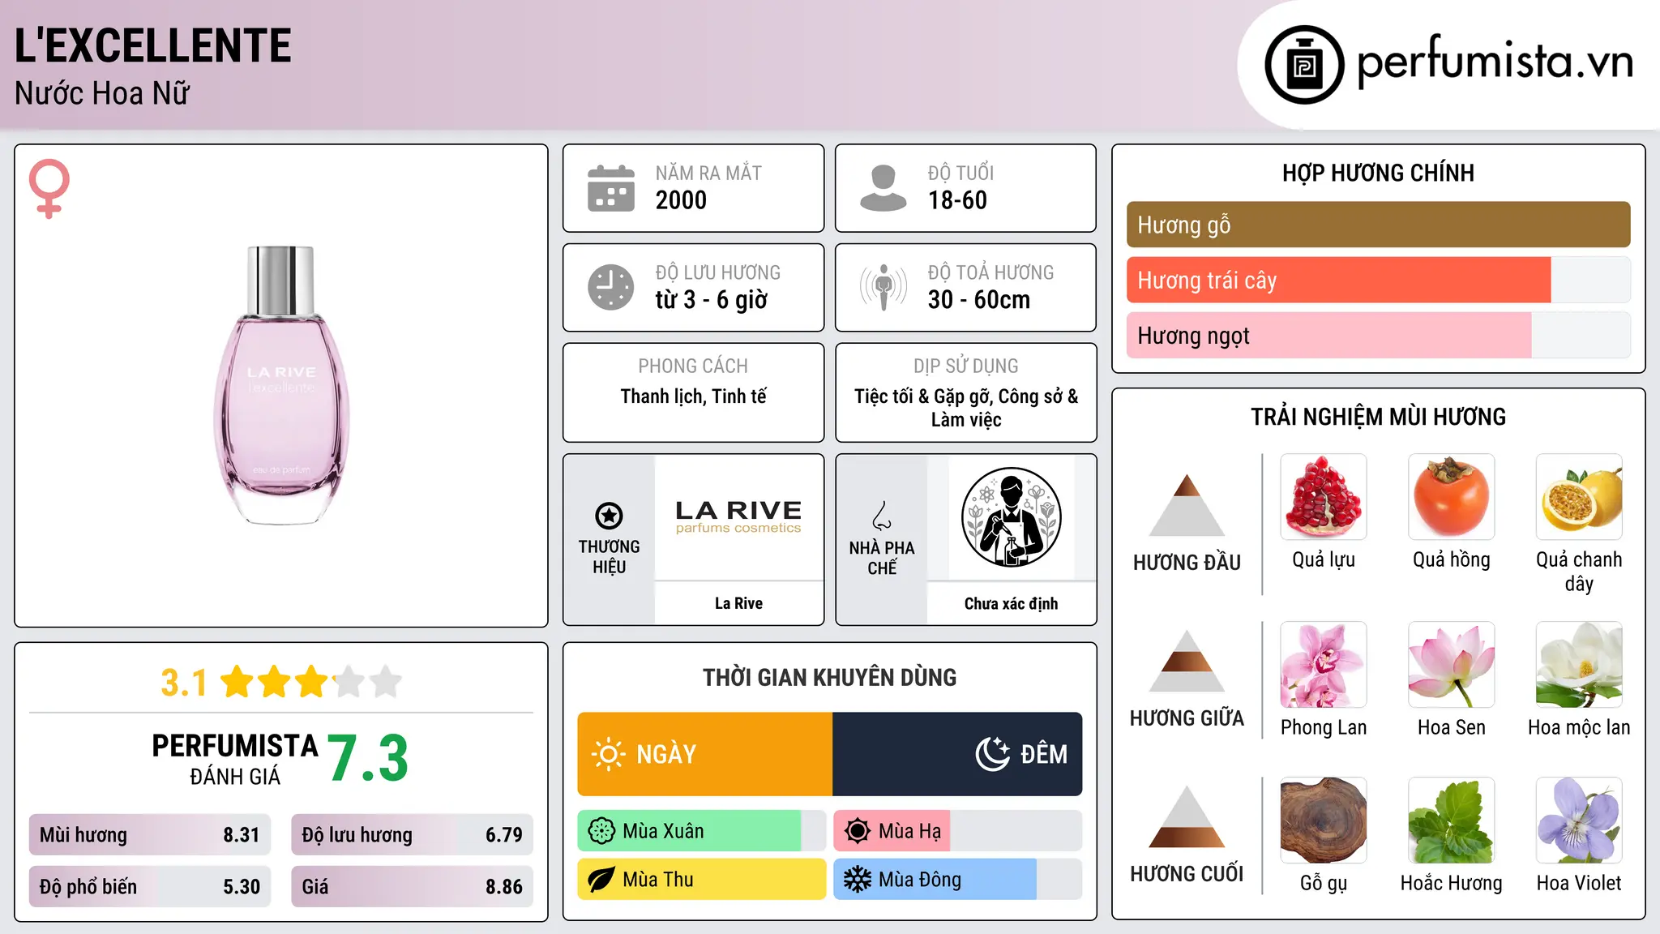Click the nose icon above Nhà pha chế
The image size is (1660, 934).
point(882,516)
